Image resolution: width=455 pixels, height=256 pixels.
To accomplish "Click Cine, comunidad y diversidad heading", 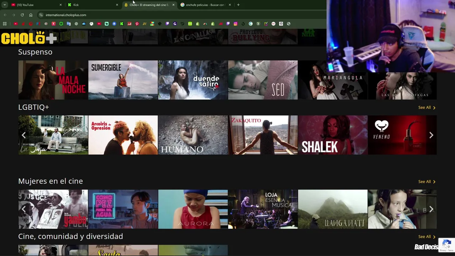I will pyautogui.click(x=70, y=236).
